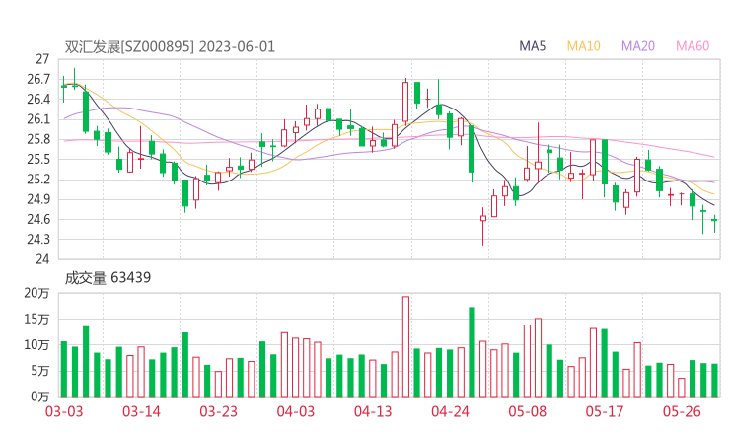Click the MA10 legend label

pos(583,46)
